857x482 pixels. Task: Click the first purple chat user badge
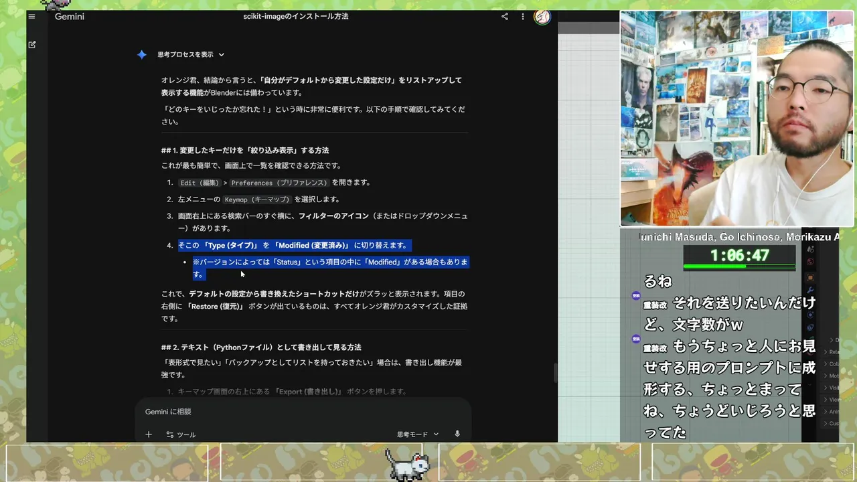(636, 295)
